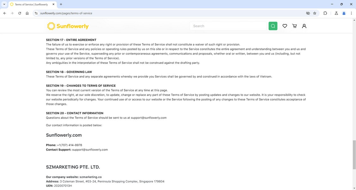Close the Terms of Service tab
Viewport: 356px width, 190px height.
point(53,4)
